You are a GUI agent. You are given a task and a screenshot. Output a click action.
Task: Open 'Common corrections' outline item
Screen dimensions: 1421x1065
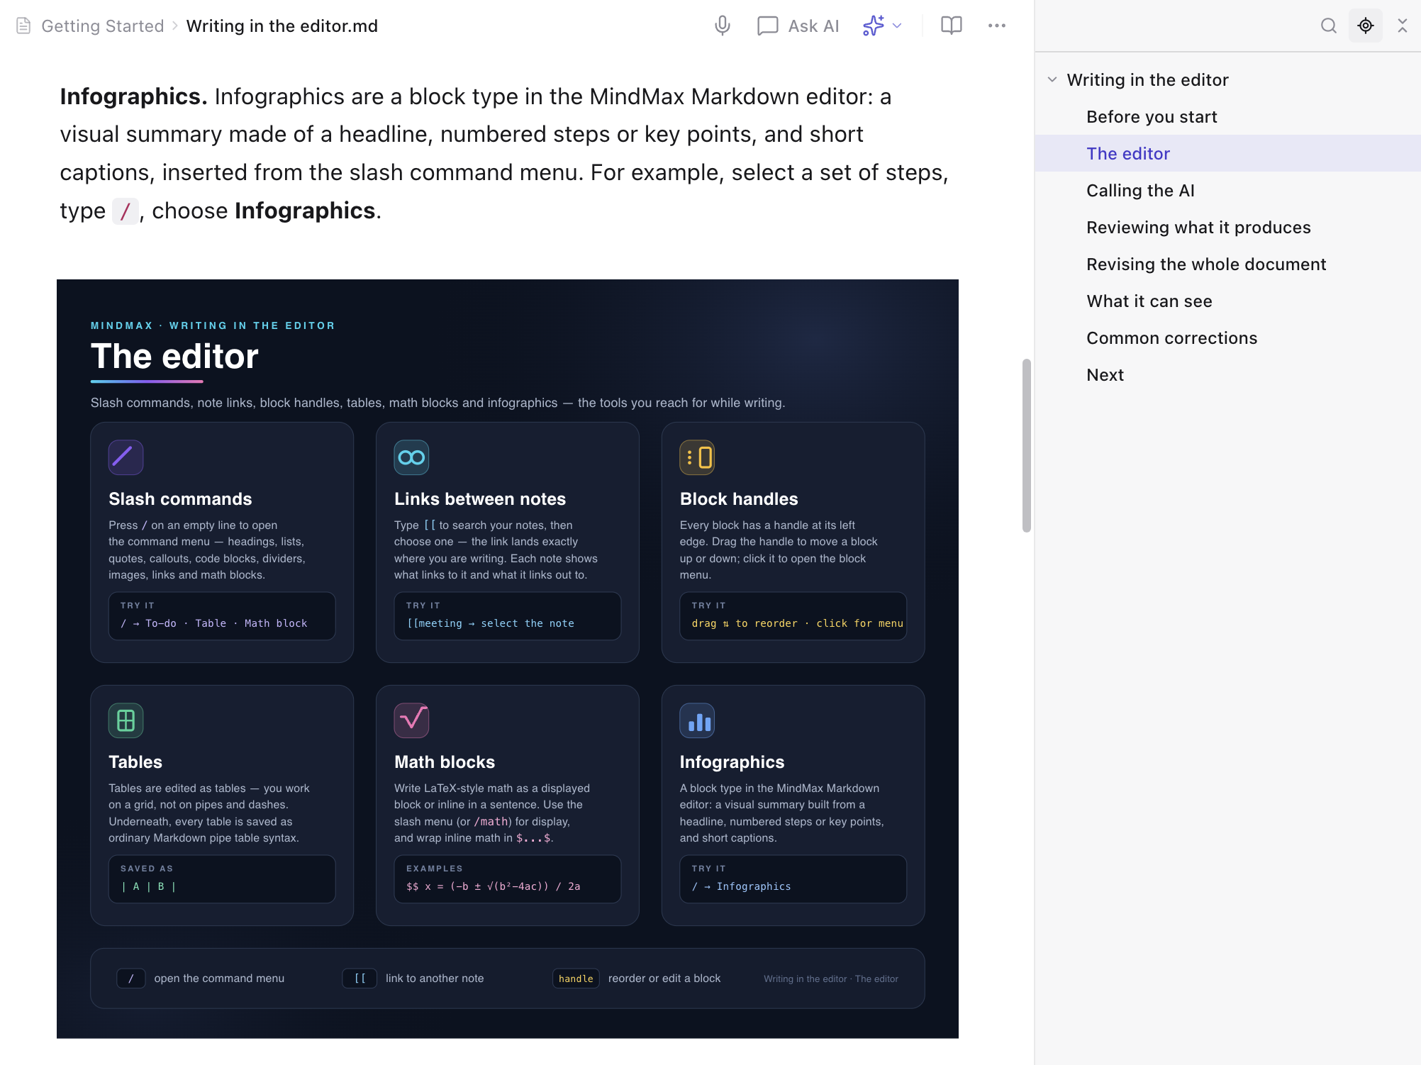coord(1171,338)
